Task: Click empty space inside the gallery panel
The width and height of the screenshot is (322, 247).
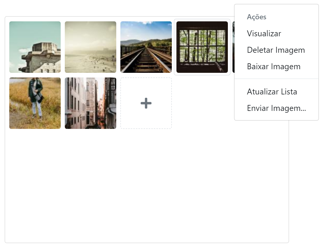Action: tap(147, 185)
